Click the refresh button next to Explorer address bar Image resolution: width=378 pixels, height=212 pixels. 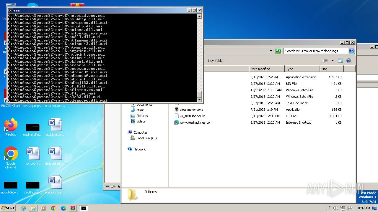coord(278,51)
